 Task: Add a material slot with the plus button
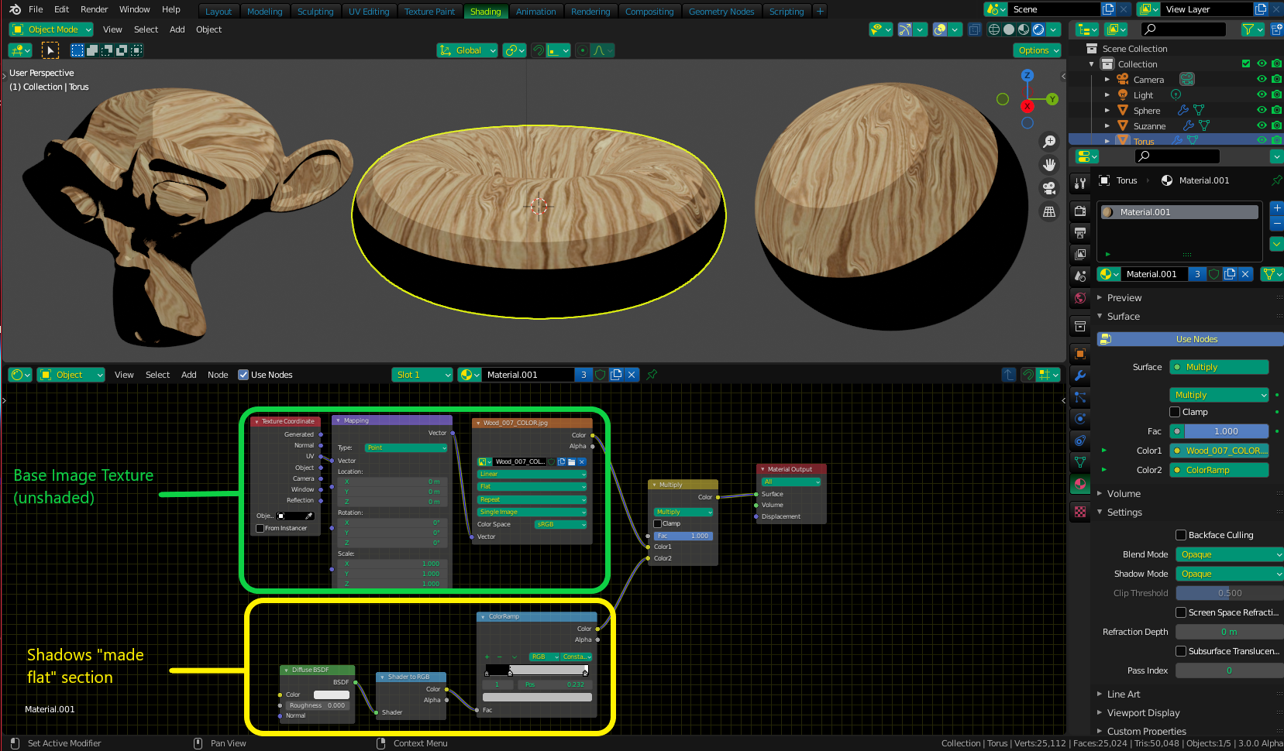point(1277,208)
